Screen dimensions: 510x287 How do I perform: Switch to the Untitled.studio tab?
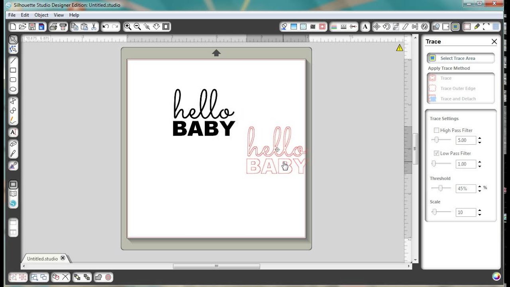click(42, 259)
